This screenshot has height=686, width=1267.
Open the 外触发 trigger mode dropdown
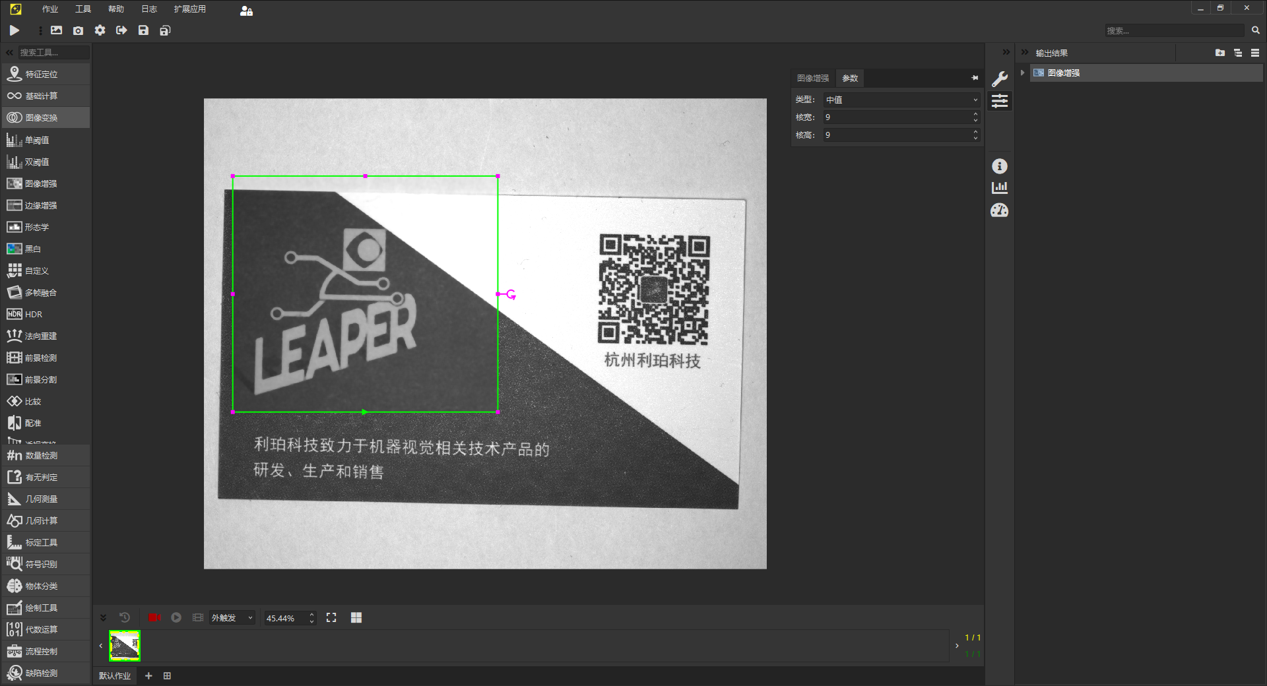pos(232,617)
